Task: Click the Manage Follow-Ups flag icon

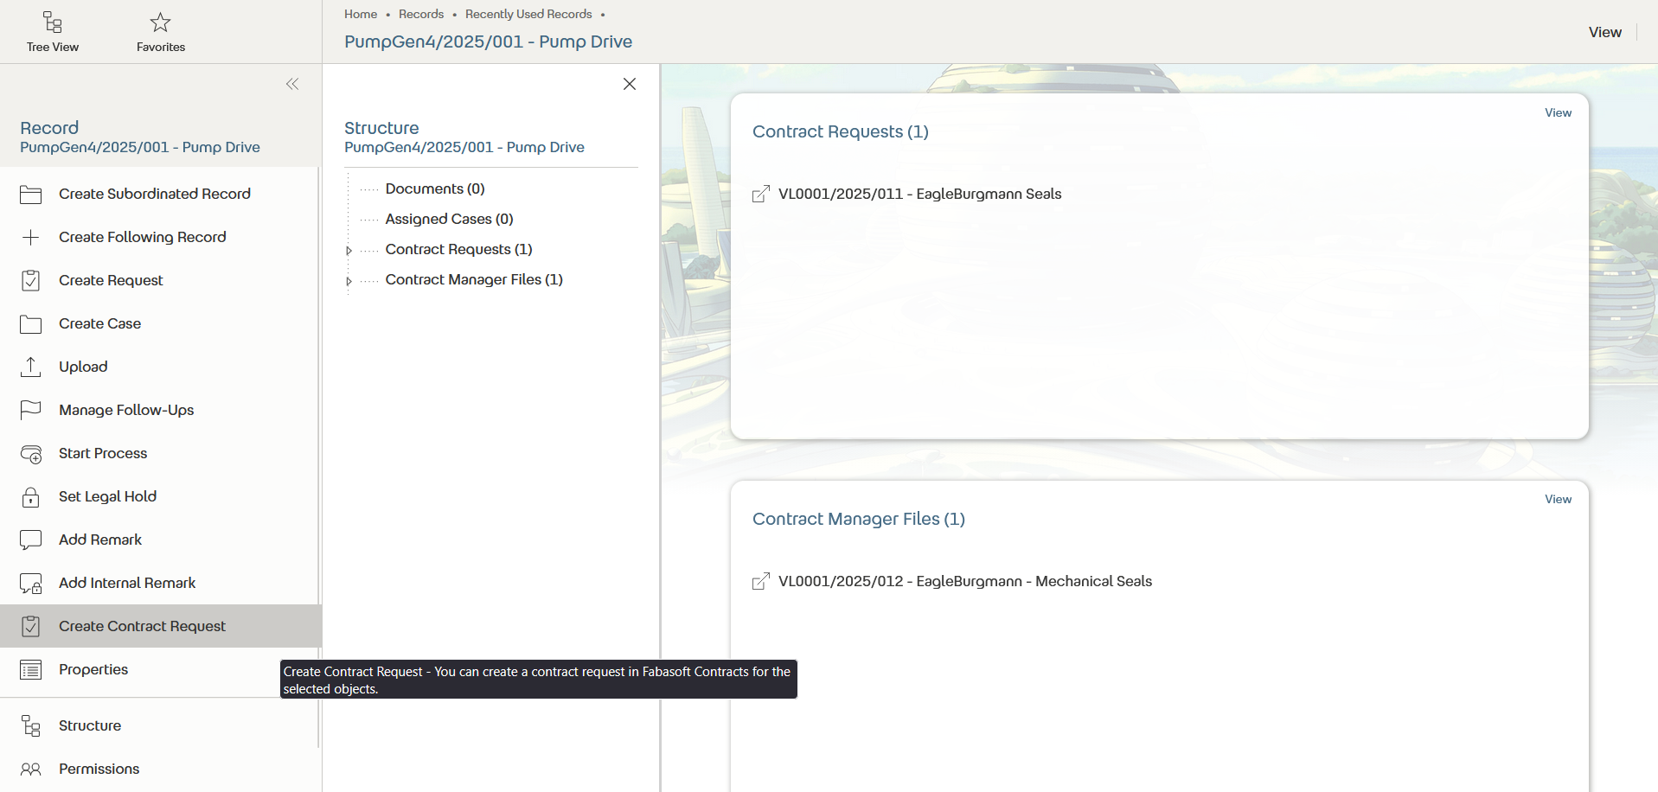Action: click(x=31, y=410)
